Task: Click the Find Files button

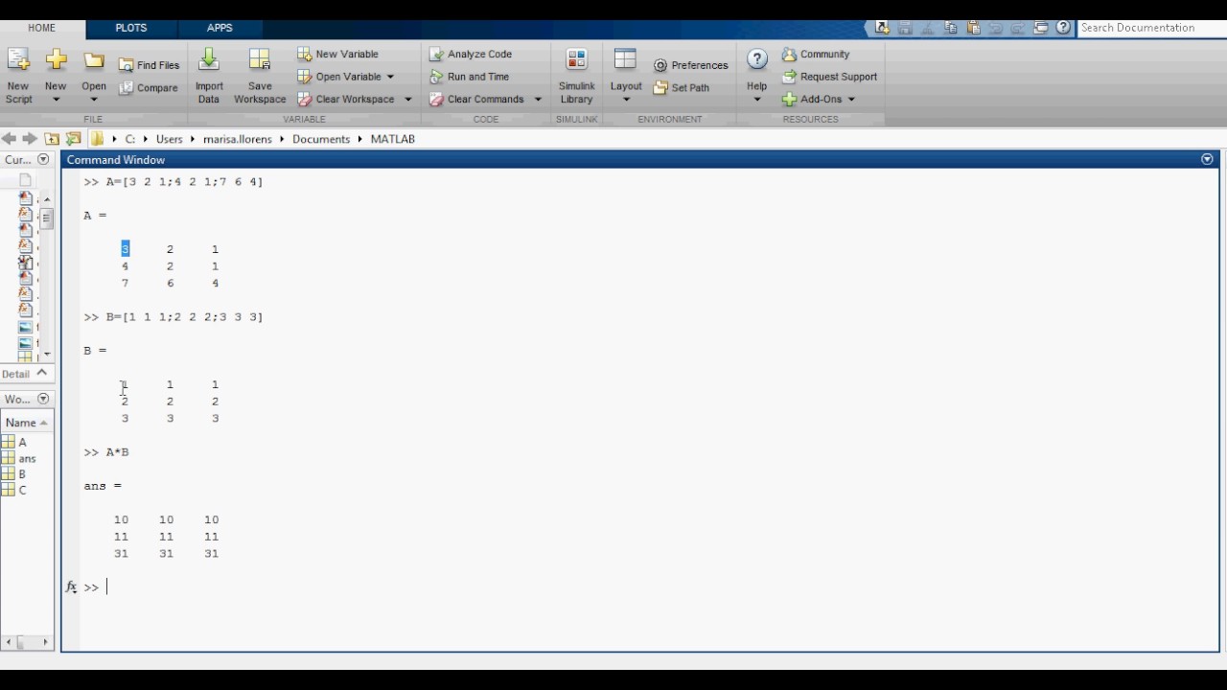Action: (150, 65)
